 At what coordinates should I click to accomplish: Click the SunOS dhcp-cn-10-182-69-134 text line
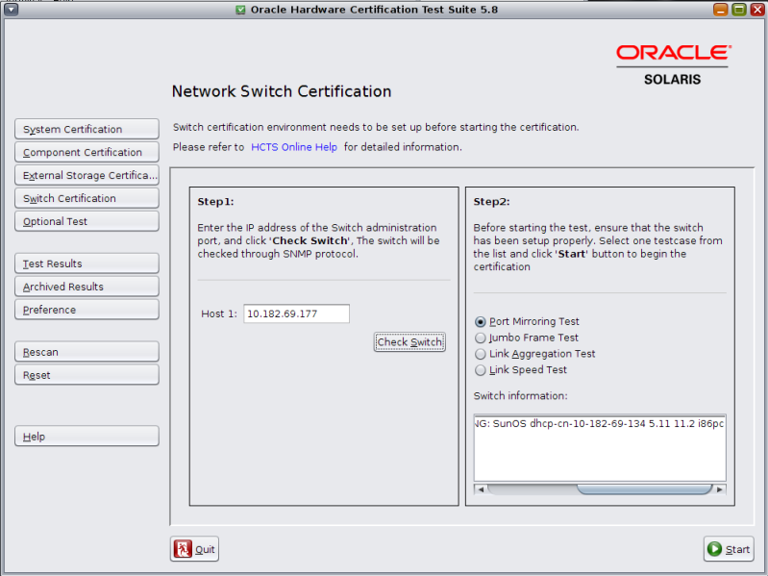(x=600, y=424)
